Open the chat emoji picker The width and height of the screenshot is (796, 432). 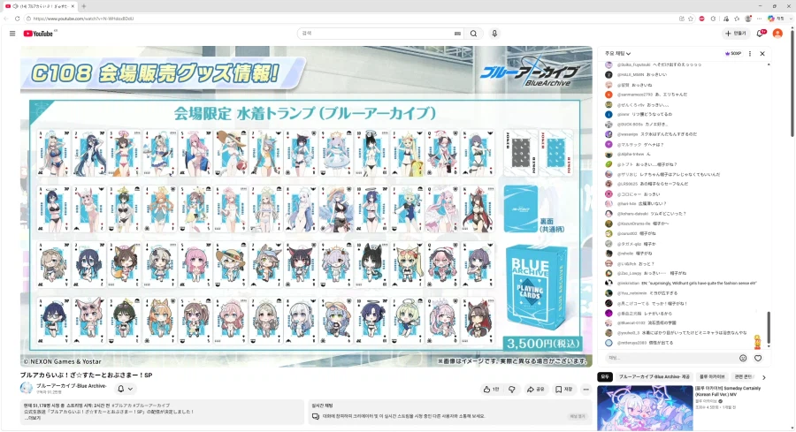coord(743,358)
